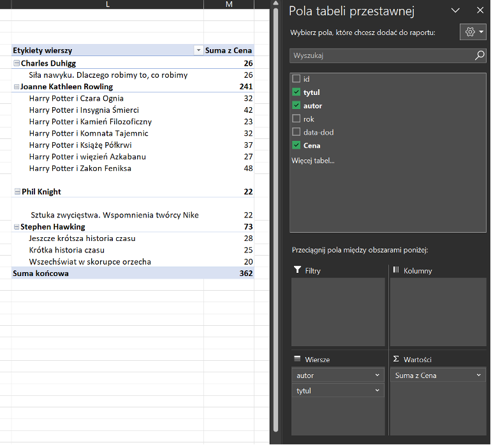
Task: Collapse the Charles Duhigg group
Action: (17, 64)
